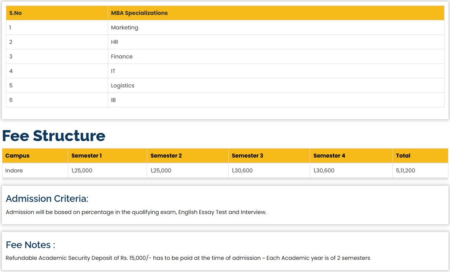Select the IB specialization cell
The image size is (450, 272).
pyautogui.click(x=113, y=100)
